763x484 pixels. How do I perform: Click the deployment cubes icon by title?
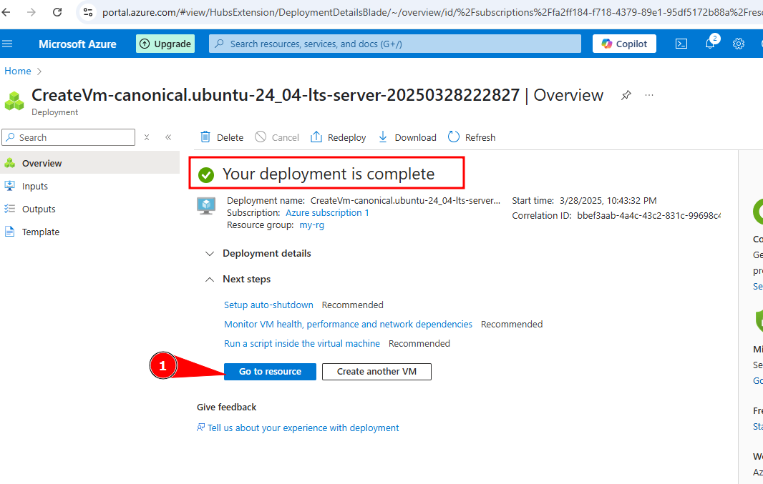pyautogui.click(x=14, y=101)
